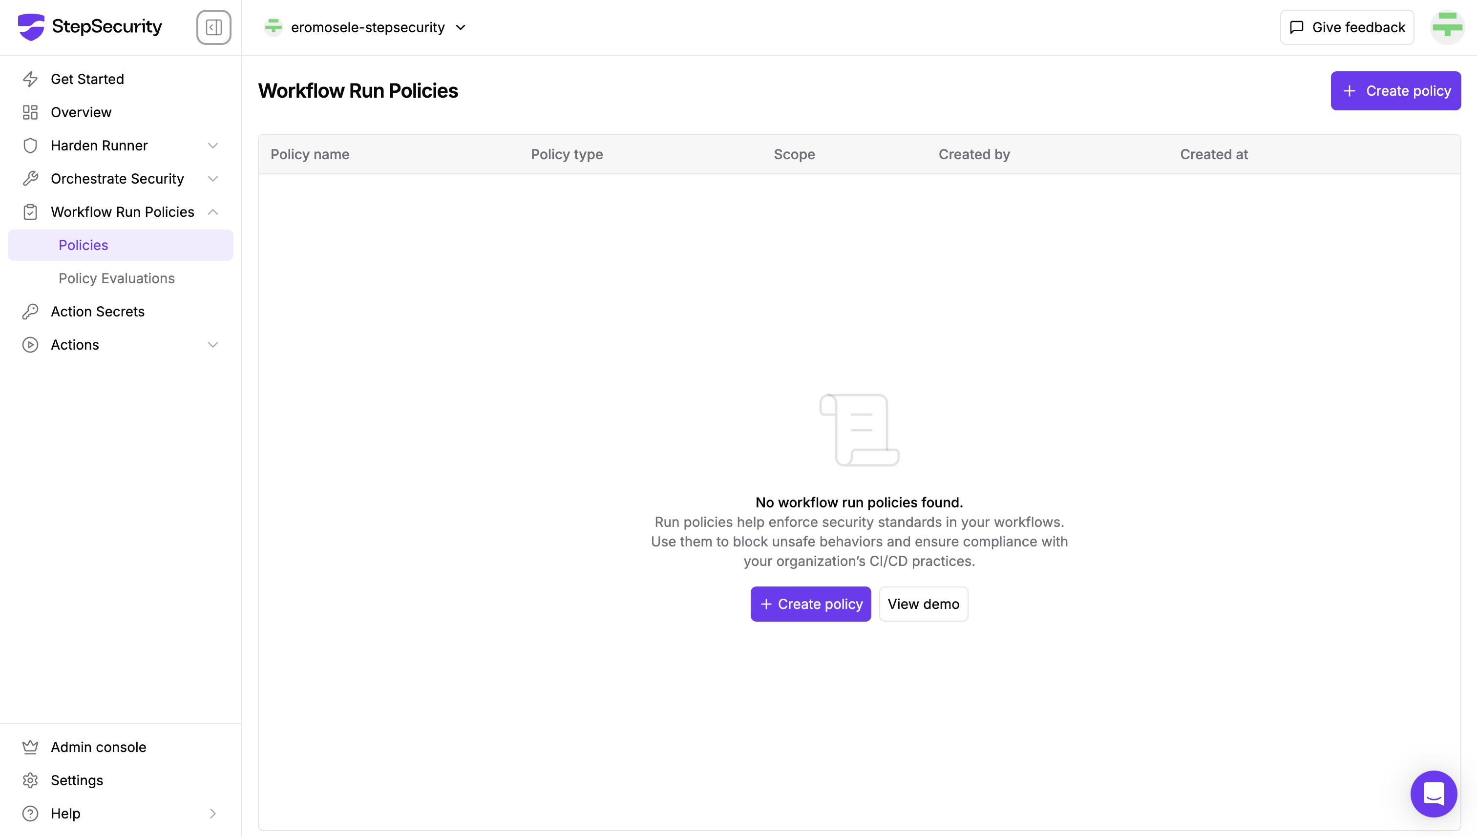Screen dimensions: 1477x837
Task: Expand the Harden Runner submenu
Action: click(x=213, y=146)
